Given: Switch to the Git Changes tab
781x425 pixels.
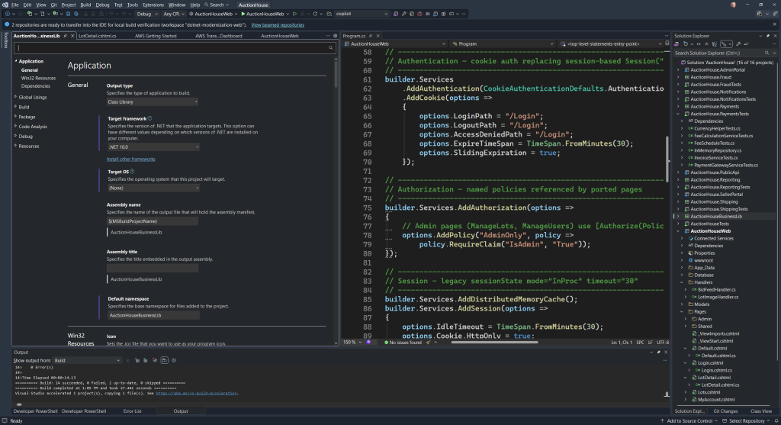Looking at the screenshot, I should tap(725, 411).
